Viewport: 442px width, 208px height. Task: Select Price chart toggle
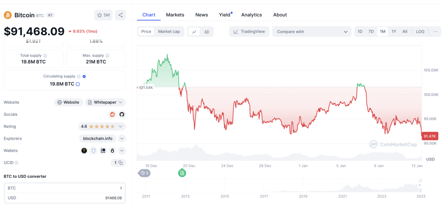tap(146, 31)
